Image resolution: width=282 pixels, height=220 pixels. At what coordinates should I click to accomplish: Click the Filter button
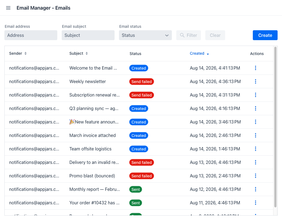(188, 35)
